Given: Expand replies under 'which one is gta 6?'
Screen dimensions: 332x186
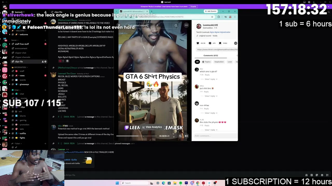Looking at the screenshot, I should (x=211, y=79).
